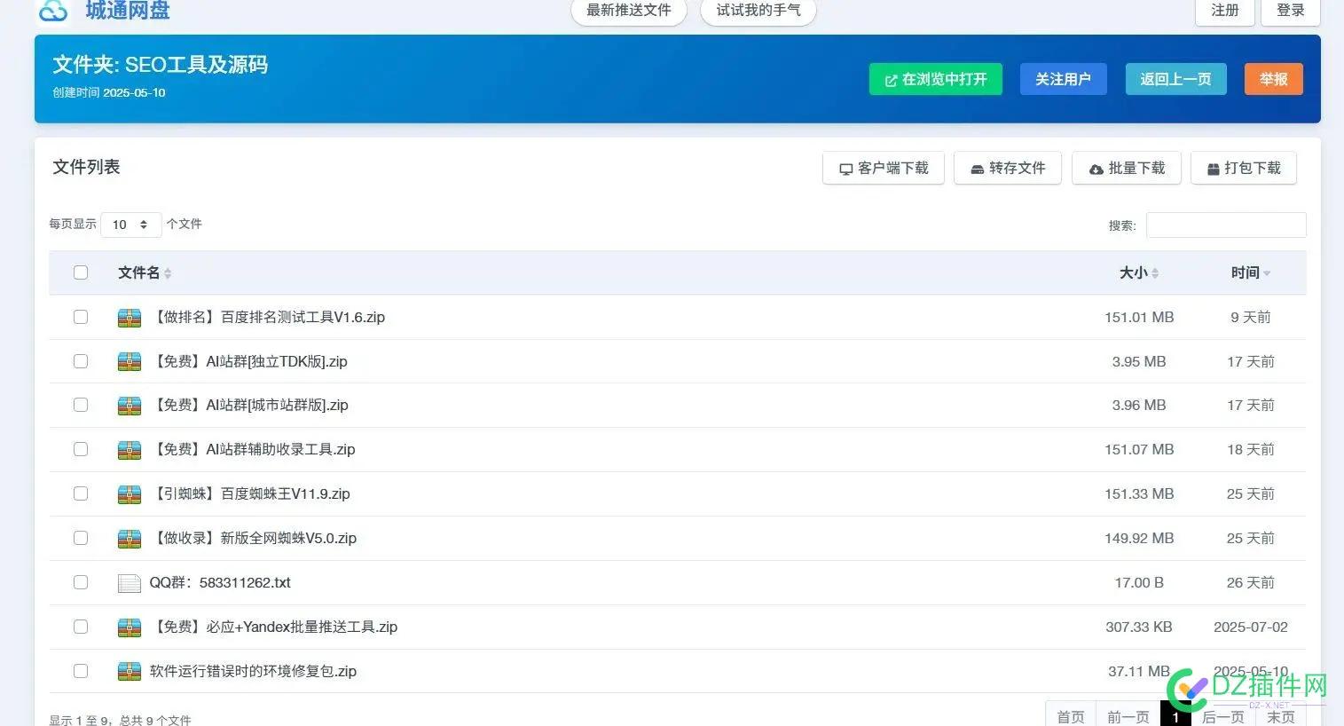
Task: Click the 关注用户 button
Action: (x=1063, y=79)
